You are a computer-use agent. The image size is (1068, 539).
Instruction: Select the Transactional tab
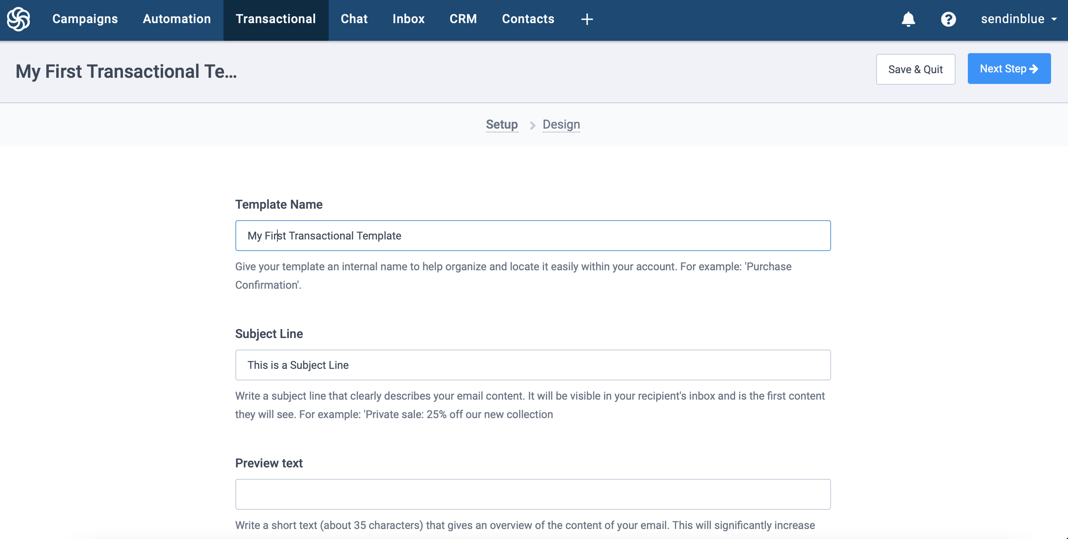(x=276, y=19)
